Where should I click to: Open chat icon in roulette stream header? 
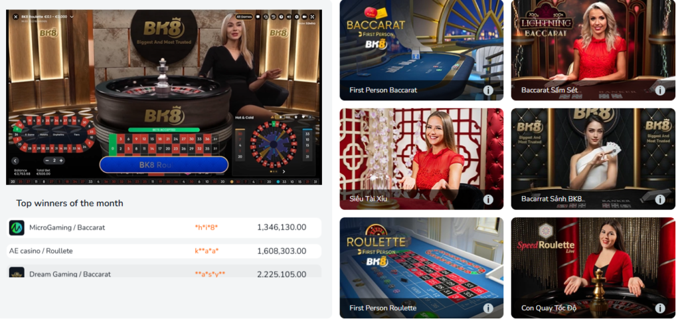[258, 17]
